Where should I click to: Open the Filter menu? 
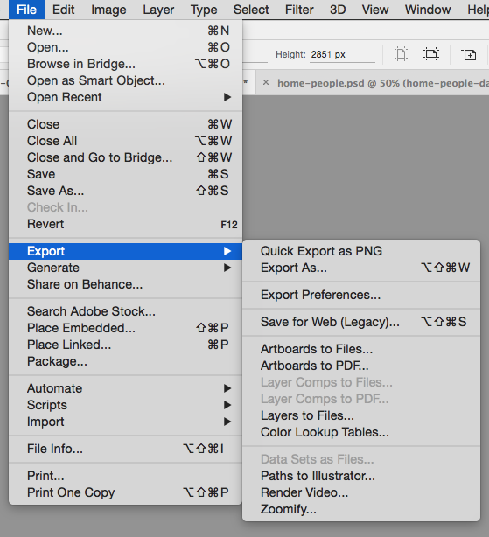tap(299, 10)
